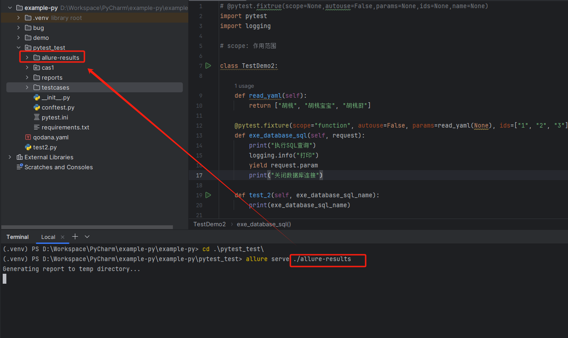This screenshot has height=338, width=568.
Task: Click the bug folder icon
Action: click(x=28, y=28)
